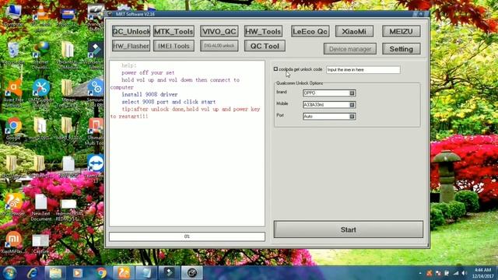Select the MRT Software taskbar icon
Screen dimensions: 498x280
pyautogui.click(x=191, y=273)
